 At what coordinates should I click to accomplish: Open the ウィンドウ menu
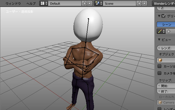(13, 4)
